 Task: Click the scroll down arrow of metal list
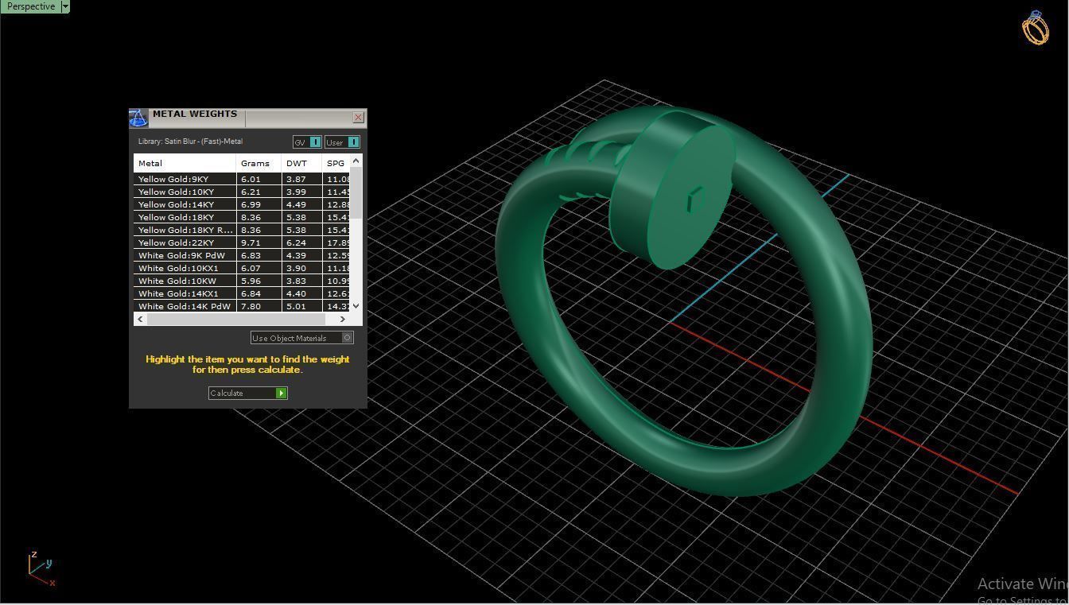[x=356, y=306]
